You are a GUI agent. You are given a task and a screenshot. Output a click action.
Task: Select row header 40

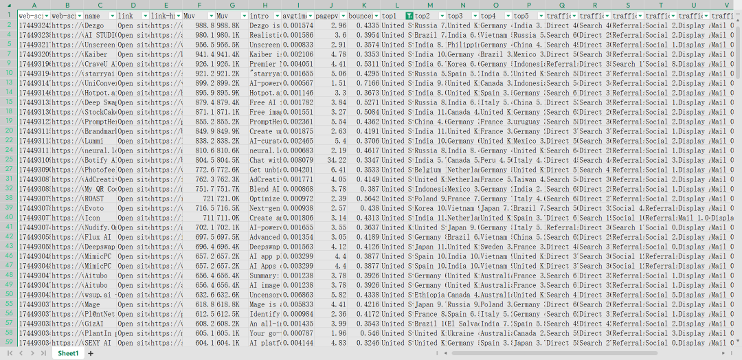tap(9, 218)
